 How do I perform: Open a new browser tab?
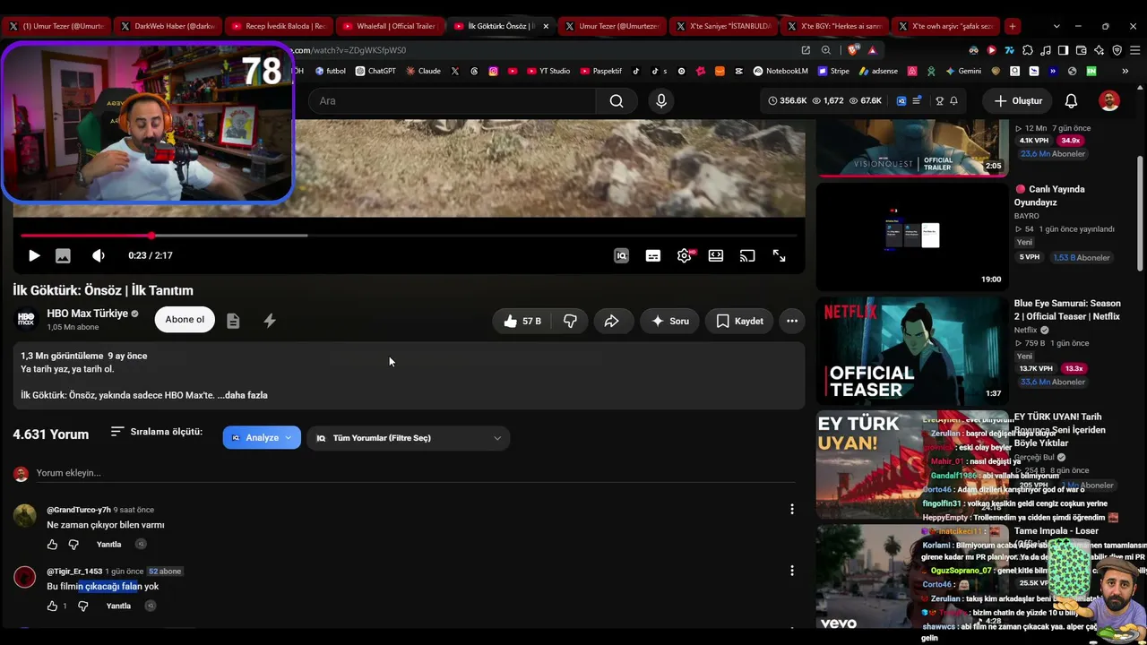1012,26
